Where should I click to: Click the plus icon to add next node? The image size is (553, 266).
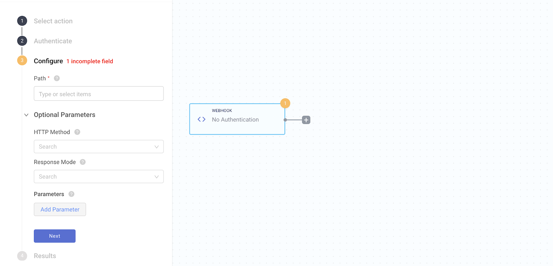(306, 120)
